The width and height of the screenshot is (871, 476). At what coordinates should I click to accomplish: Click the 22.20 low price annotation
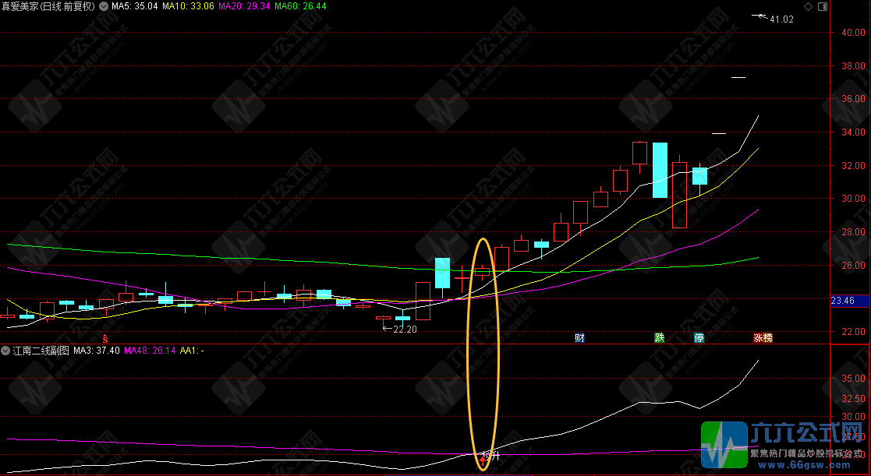point(404,330)
